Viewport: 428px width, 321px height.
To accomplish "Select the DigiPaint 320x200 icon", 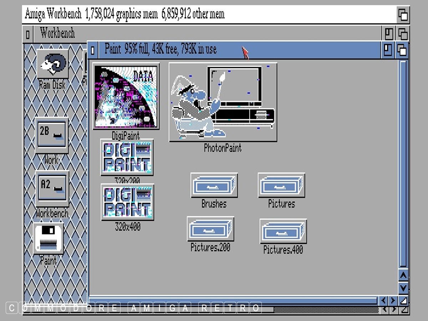I will [x=127, y=157].
